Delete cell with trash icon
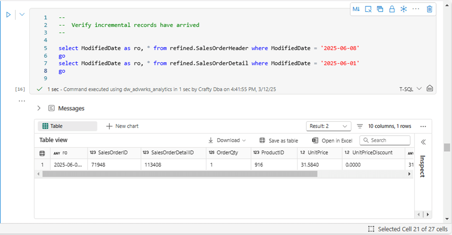This screenshot has width=452, height=235. [429, 9]
